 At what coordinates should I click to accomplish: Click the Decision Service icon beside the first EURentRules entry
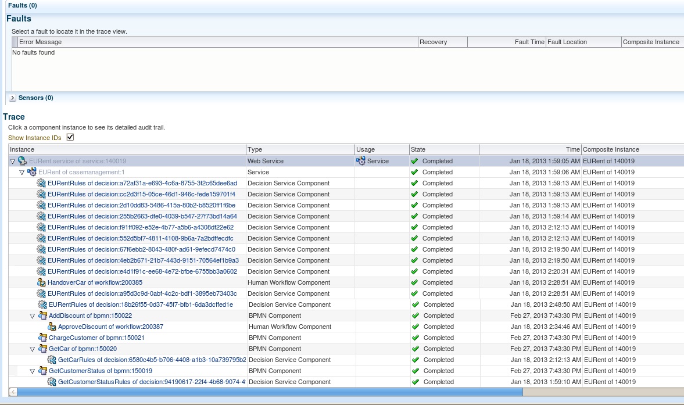pyautogui.click(x=41, y=183)
